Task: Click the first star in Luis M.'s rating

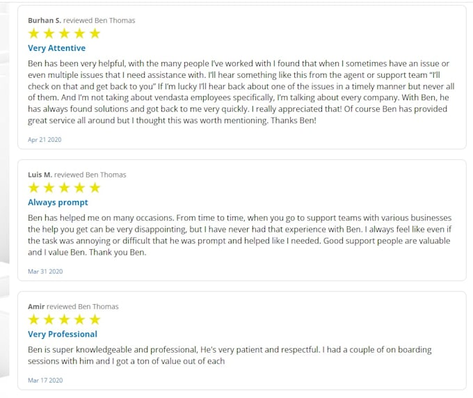Action: [x=34, y=188]
